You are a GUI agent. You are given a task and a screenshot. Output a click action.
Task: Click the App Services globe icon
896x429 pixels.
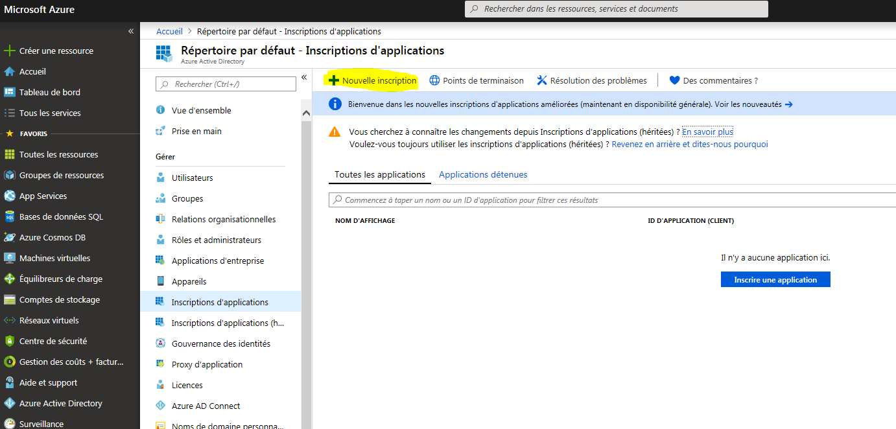pos(10,196)
